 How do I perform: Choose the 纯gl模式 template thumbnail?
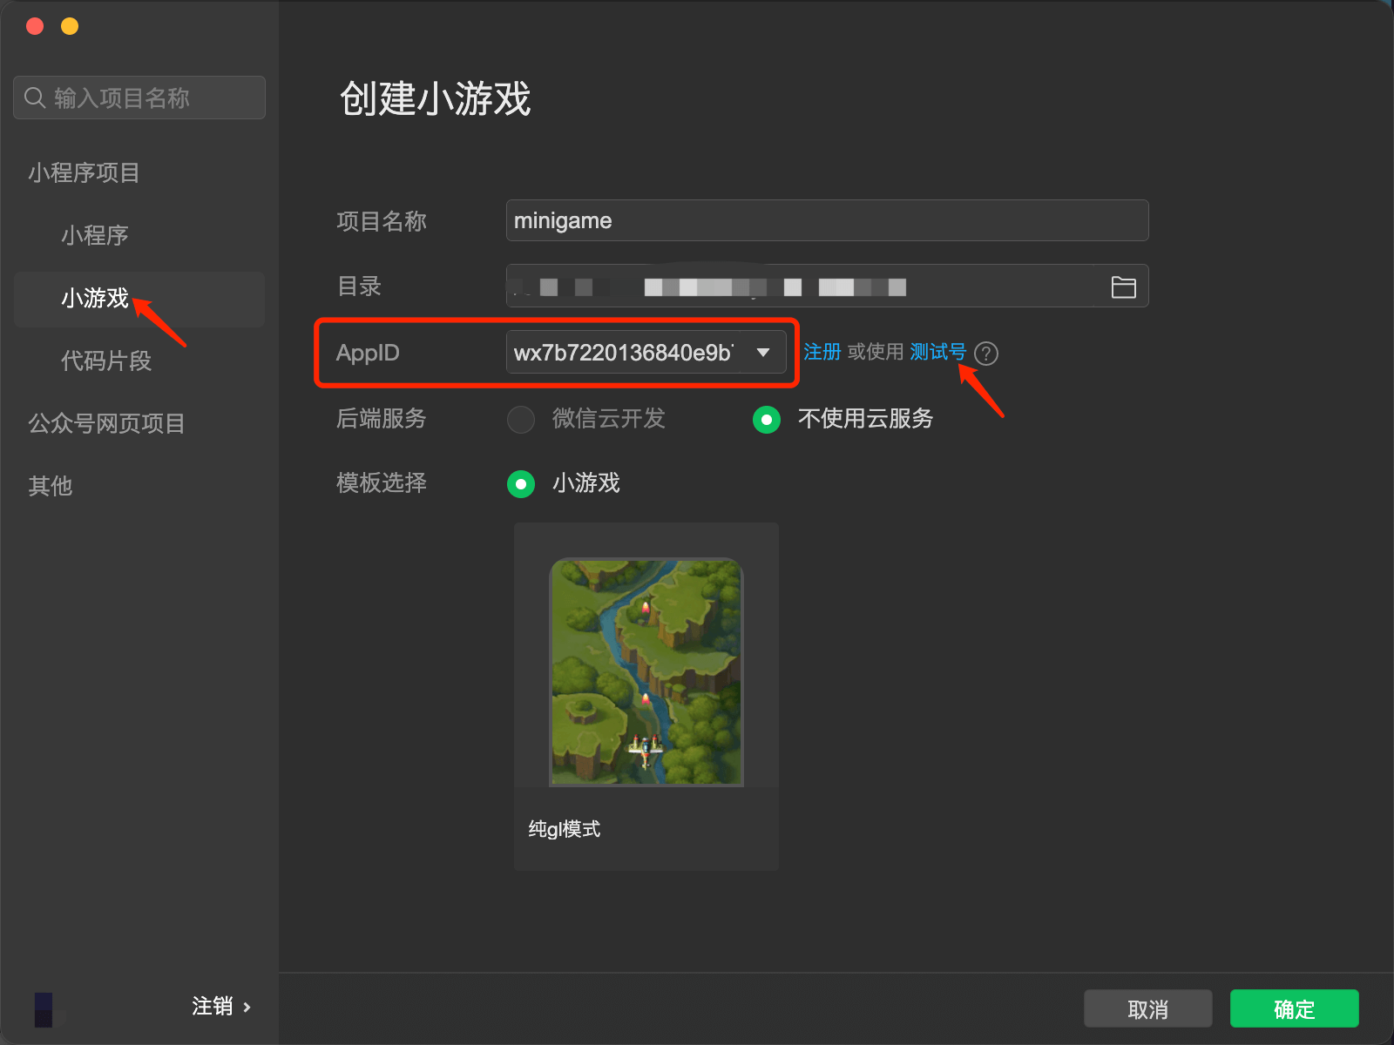[646, 672]
